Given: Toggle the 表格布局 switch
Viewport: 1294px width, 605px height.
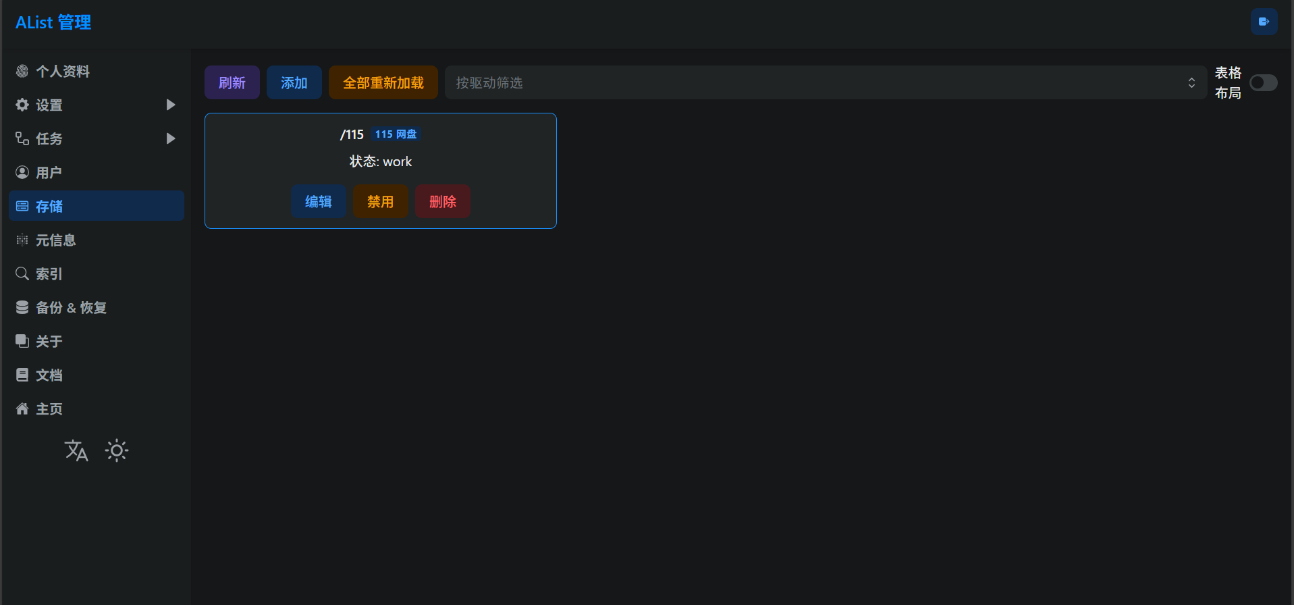Looking at the screenshot, I should tap(1264, 82).
